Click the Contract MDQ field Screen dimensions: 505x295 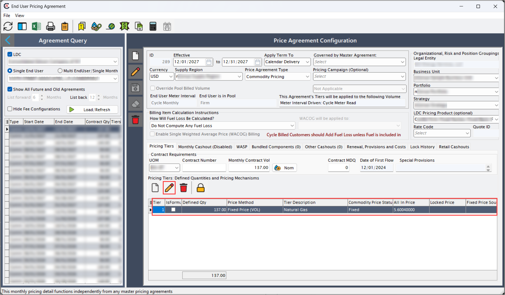point(338,168)
